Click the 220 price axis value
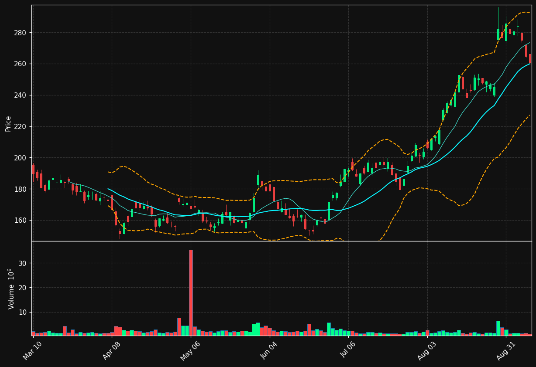Screen dimensions: 536x367 (21, 126)
